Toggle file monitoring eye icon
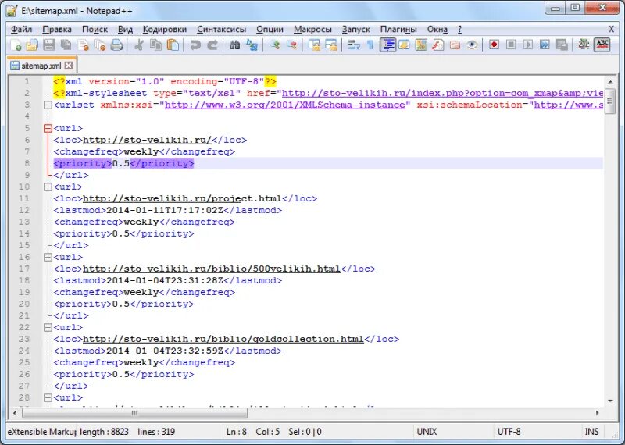The height and width of the screenshot is (445, 625). [472, 44]
